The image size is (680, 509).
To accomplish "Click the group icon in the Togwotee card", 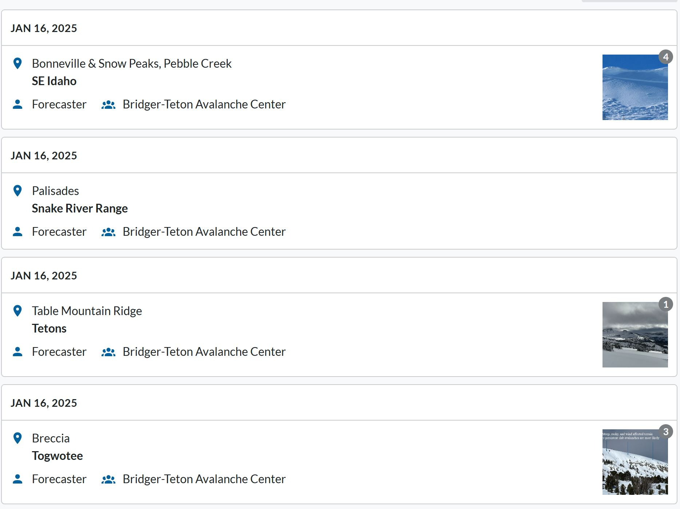I will [x=108, y=480].
